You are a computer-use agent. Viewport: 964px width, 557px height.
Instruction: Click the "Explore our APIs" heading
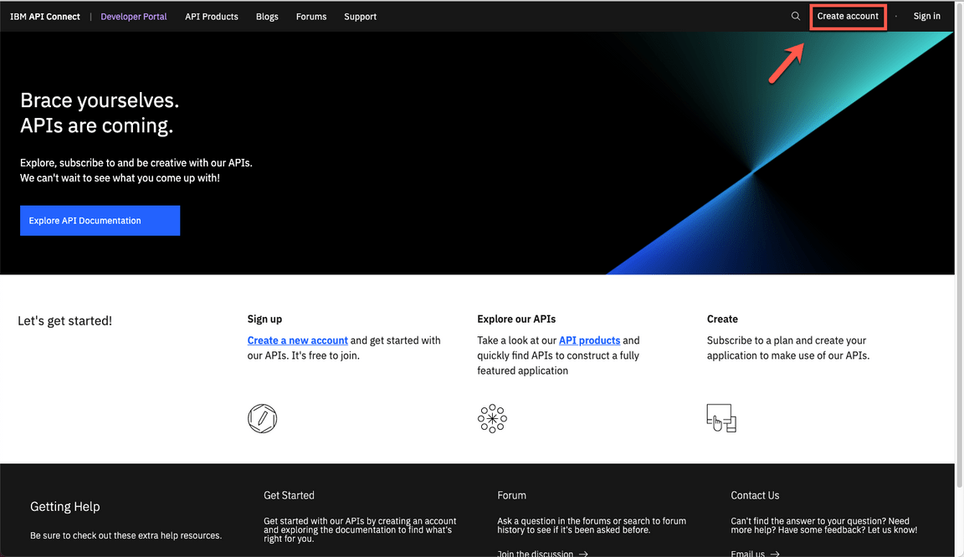click(x=516, y=319)
